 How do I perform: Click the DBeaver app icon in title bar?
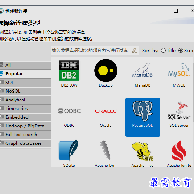1,11
